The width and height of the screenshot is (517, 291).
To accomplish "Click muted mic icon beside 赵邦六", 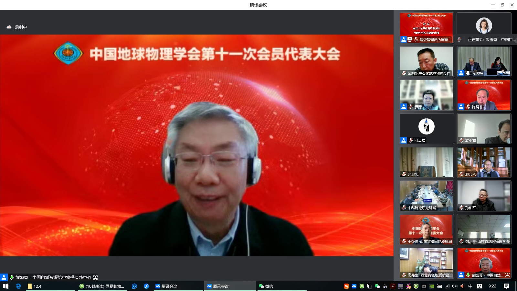I will tap(461, 174).
